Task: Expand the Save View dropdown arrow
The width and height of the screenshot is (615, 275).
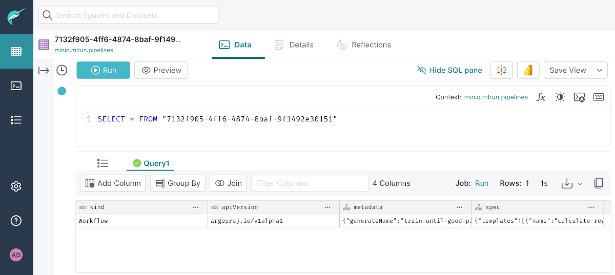Action: [600, 70]
